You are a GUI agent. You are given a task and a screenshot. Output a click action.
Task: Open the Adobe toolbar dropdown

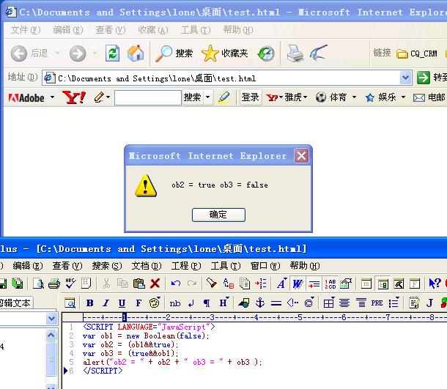click(x=53, y=97)
